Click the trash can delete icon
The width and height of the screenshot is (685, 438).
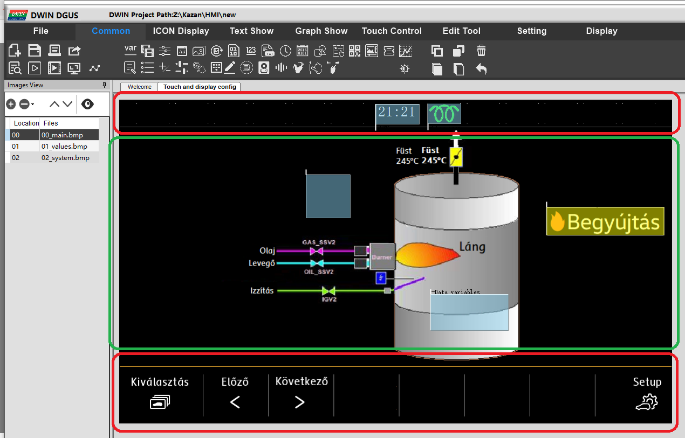(481, 51)
